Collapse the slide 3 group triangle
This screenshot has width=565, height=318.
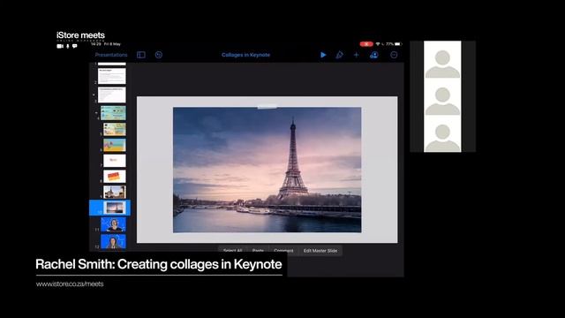[94, 95]
